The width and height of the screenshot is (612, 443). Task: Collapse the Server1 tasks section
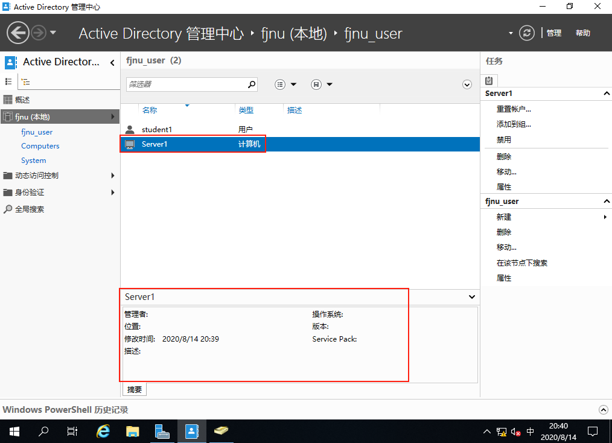[x=607, y=94]
